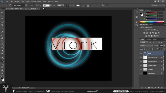
Task: Open the Filter menu
Action: point(39,2)
